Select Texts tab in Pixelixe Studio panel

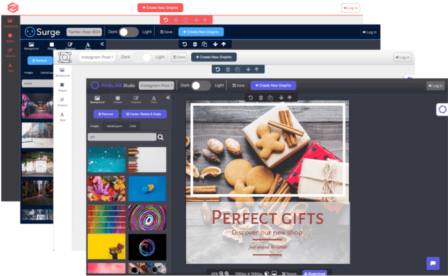click(154, 99)
